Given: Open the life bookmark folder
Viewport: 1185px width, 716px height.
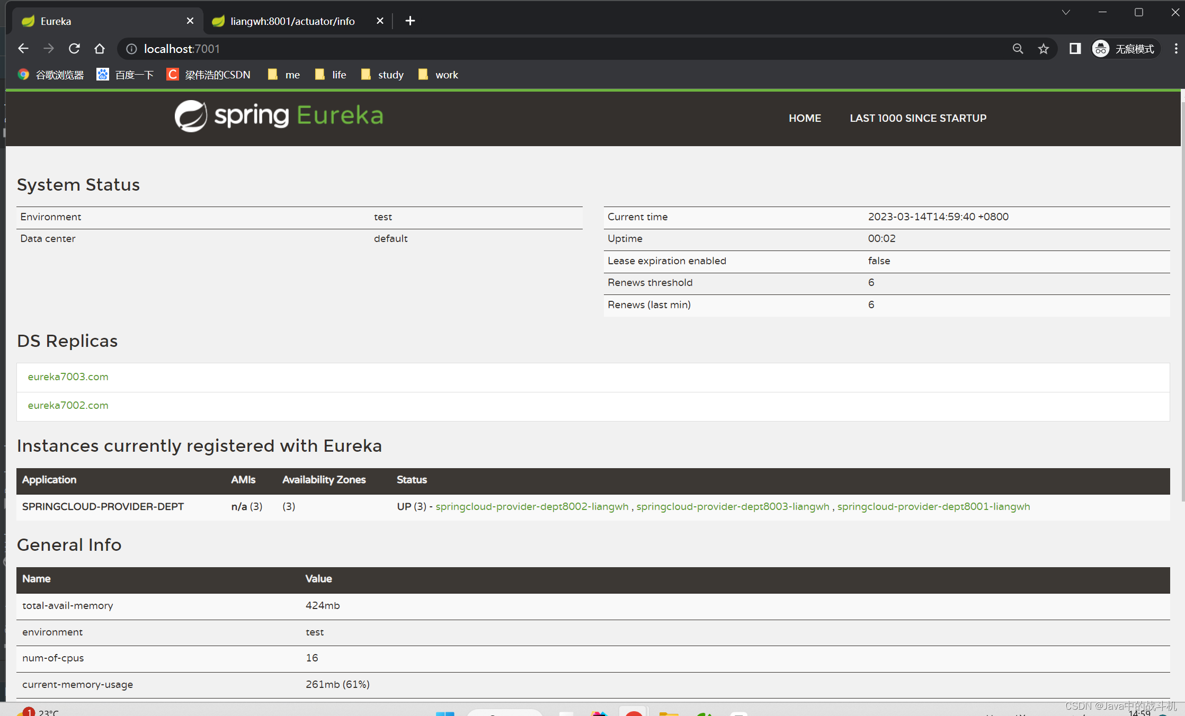Looking at the screenshot, I should (331, 75).
